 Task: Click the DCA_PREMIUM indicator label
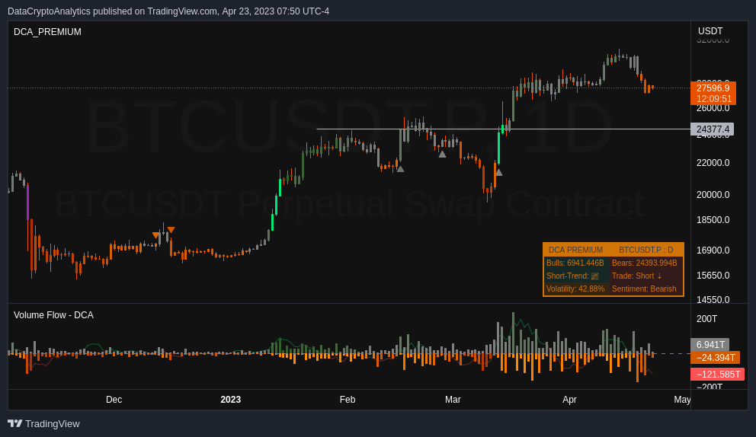pos(47,32)
